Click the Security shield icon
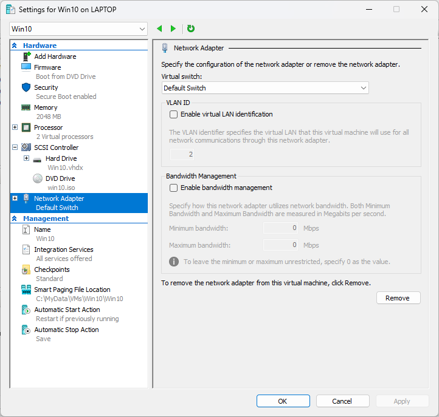439x417 pixels. (x=26, y=87)
